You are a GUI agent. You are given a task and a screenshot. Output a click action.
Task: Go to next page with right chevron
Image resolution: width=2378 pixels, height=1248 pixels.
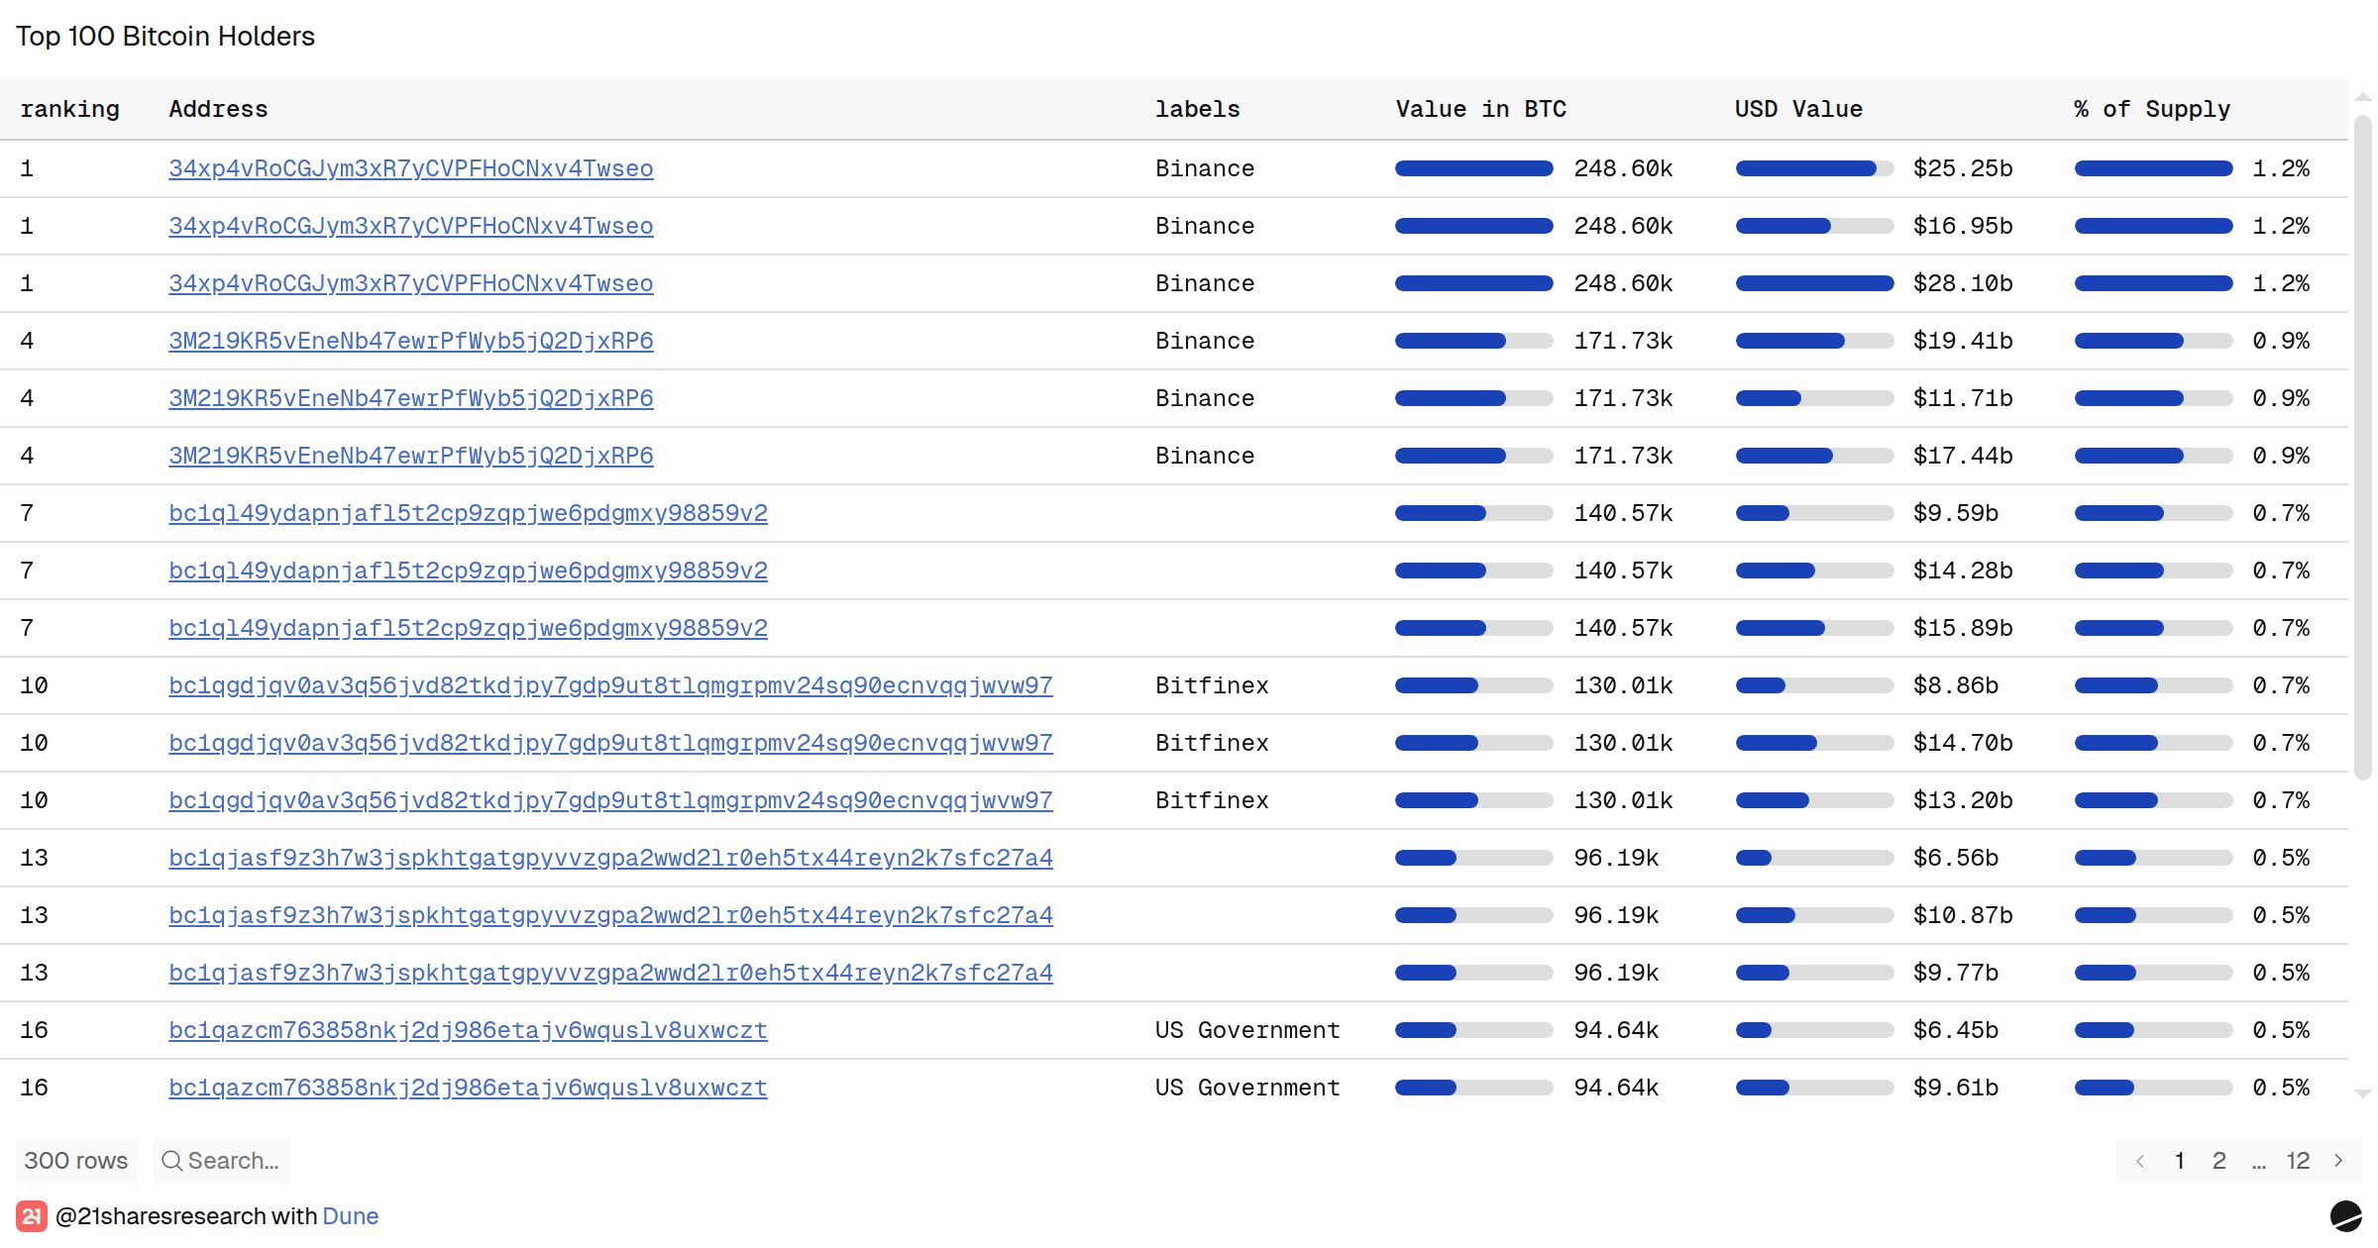2339,1161
